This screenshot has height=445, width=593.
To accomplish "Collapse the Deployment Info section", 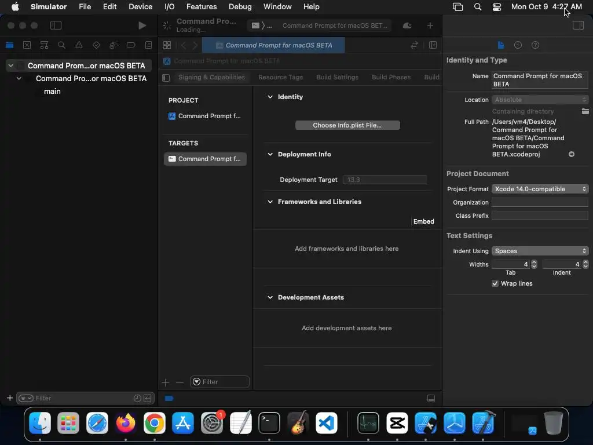I will 270,154.
